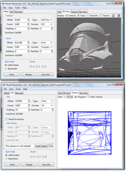The width and height of the screenshot is (128, 173).
Task: Check Invert X in top window
Action: pyautogui.click(x=31, y=67)
